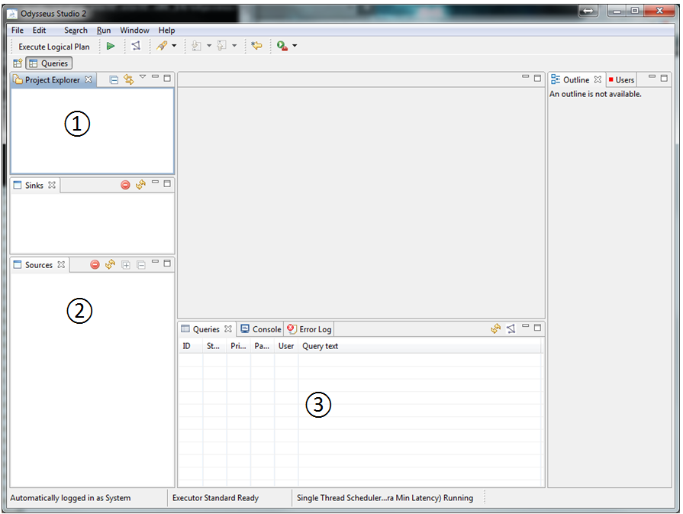Open dropdown beside the rocket toolbar icon
Viewport: 683px width, 514px height.
174,47
